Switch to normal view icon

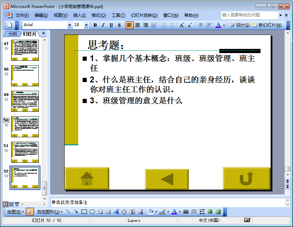pyautogui.click(x=6, y=204)
